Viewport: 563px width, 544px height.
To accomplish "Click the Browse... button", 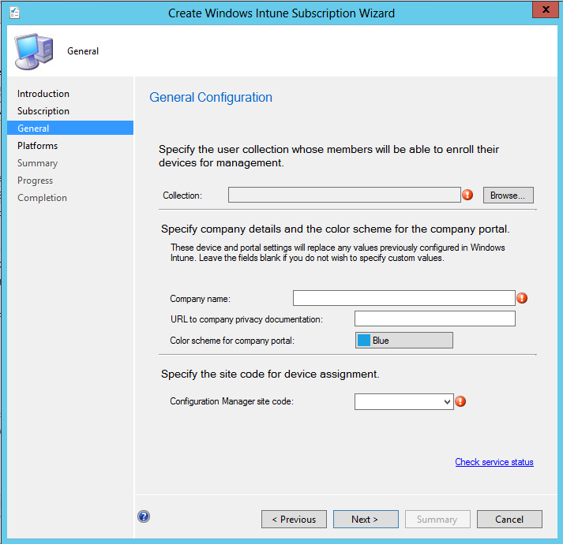I will pyautogui.click(x=508, y=195).
